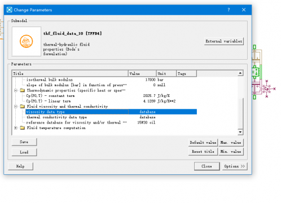The height and width of the screenshot is (203, 281).
Task: Open Help for the parameters dialog
Action: (x=20, y=166)
